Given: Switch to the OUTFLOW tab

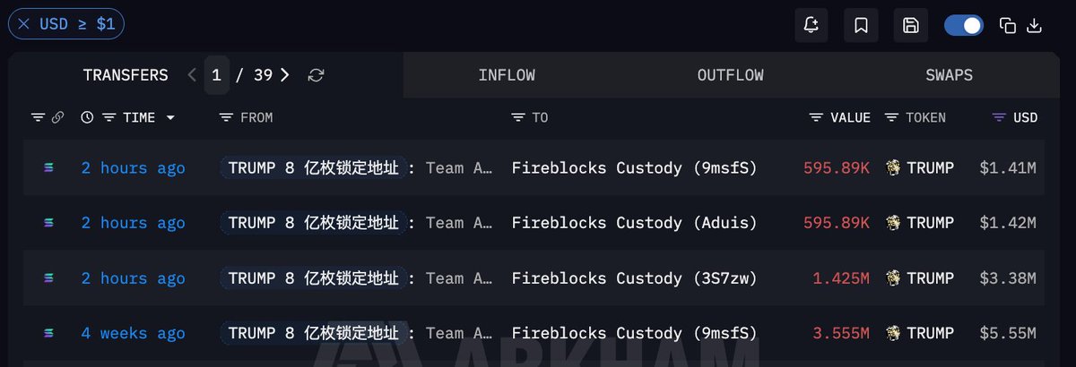Looking at the screenshot, I should pos(731,75).
